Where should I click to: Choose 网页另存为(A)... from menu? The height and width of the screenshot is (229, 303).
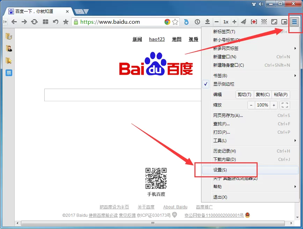click(250, 115)
